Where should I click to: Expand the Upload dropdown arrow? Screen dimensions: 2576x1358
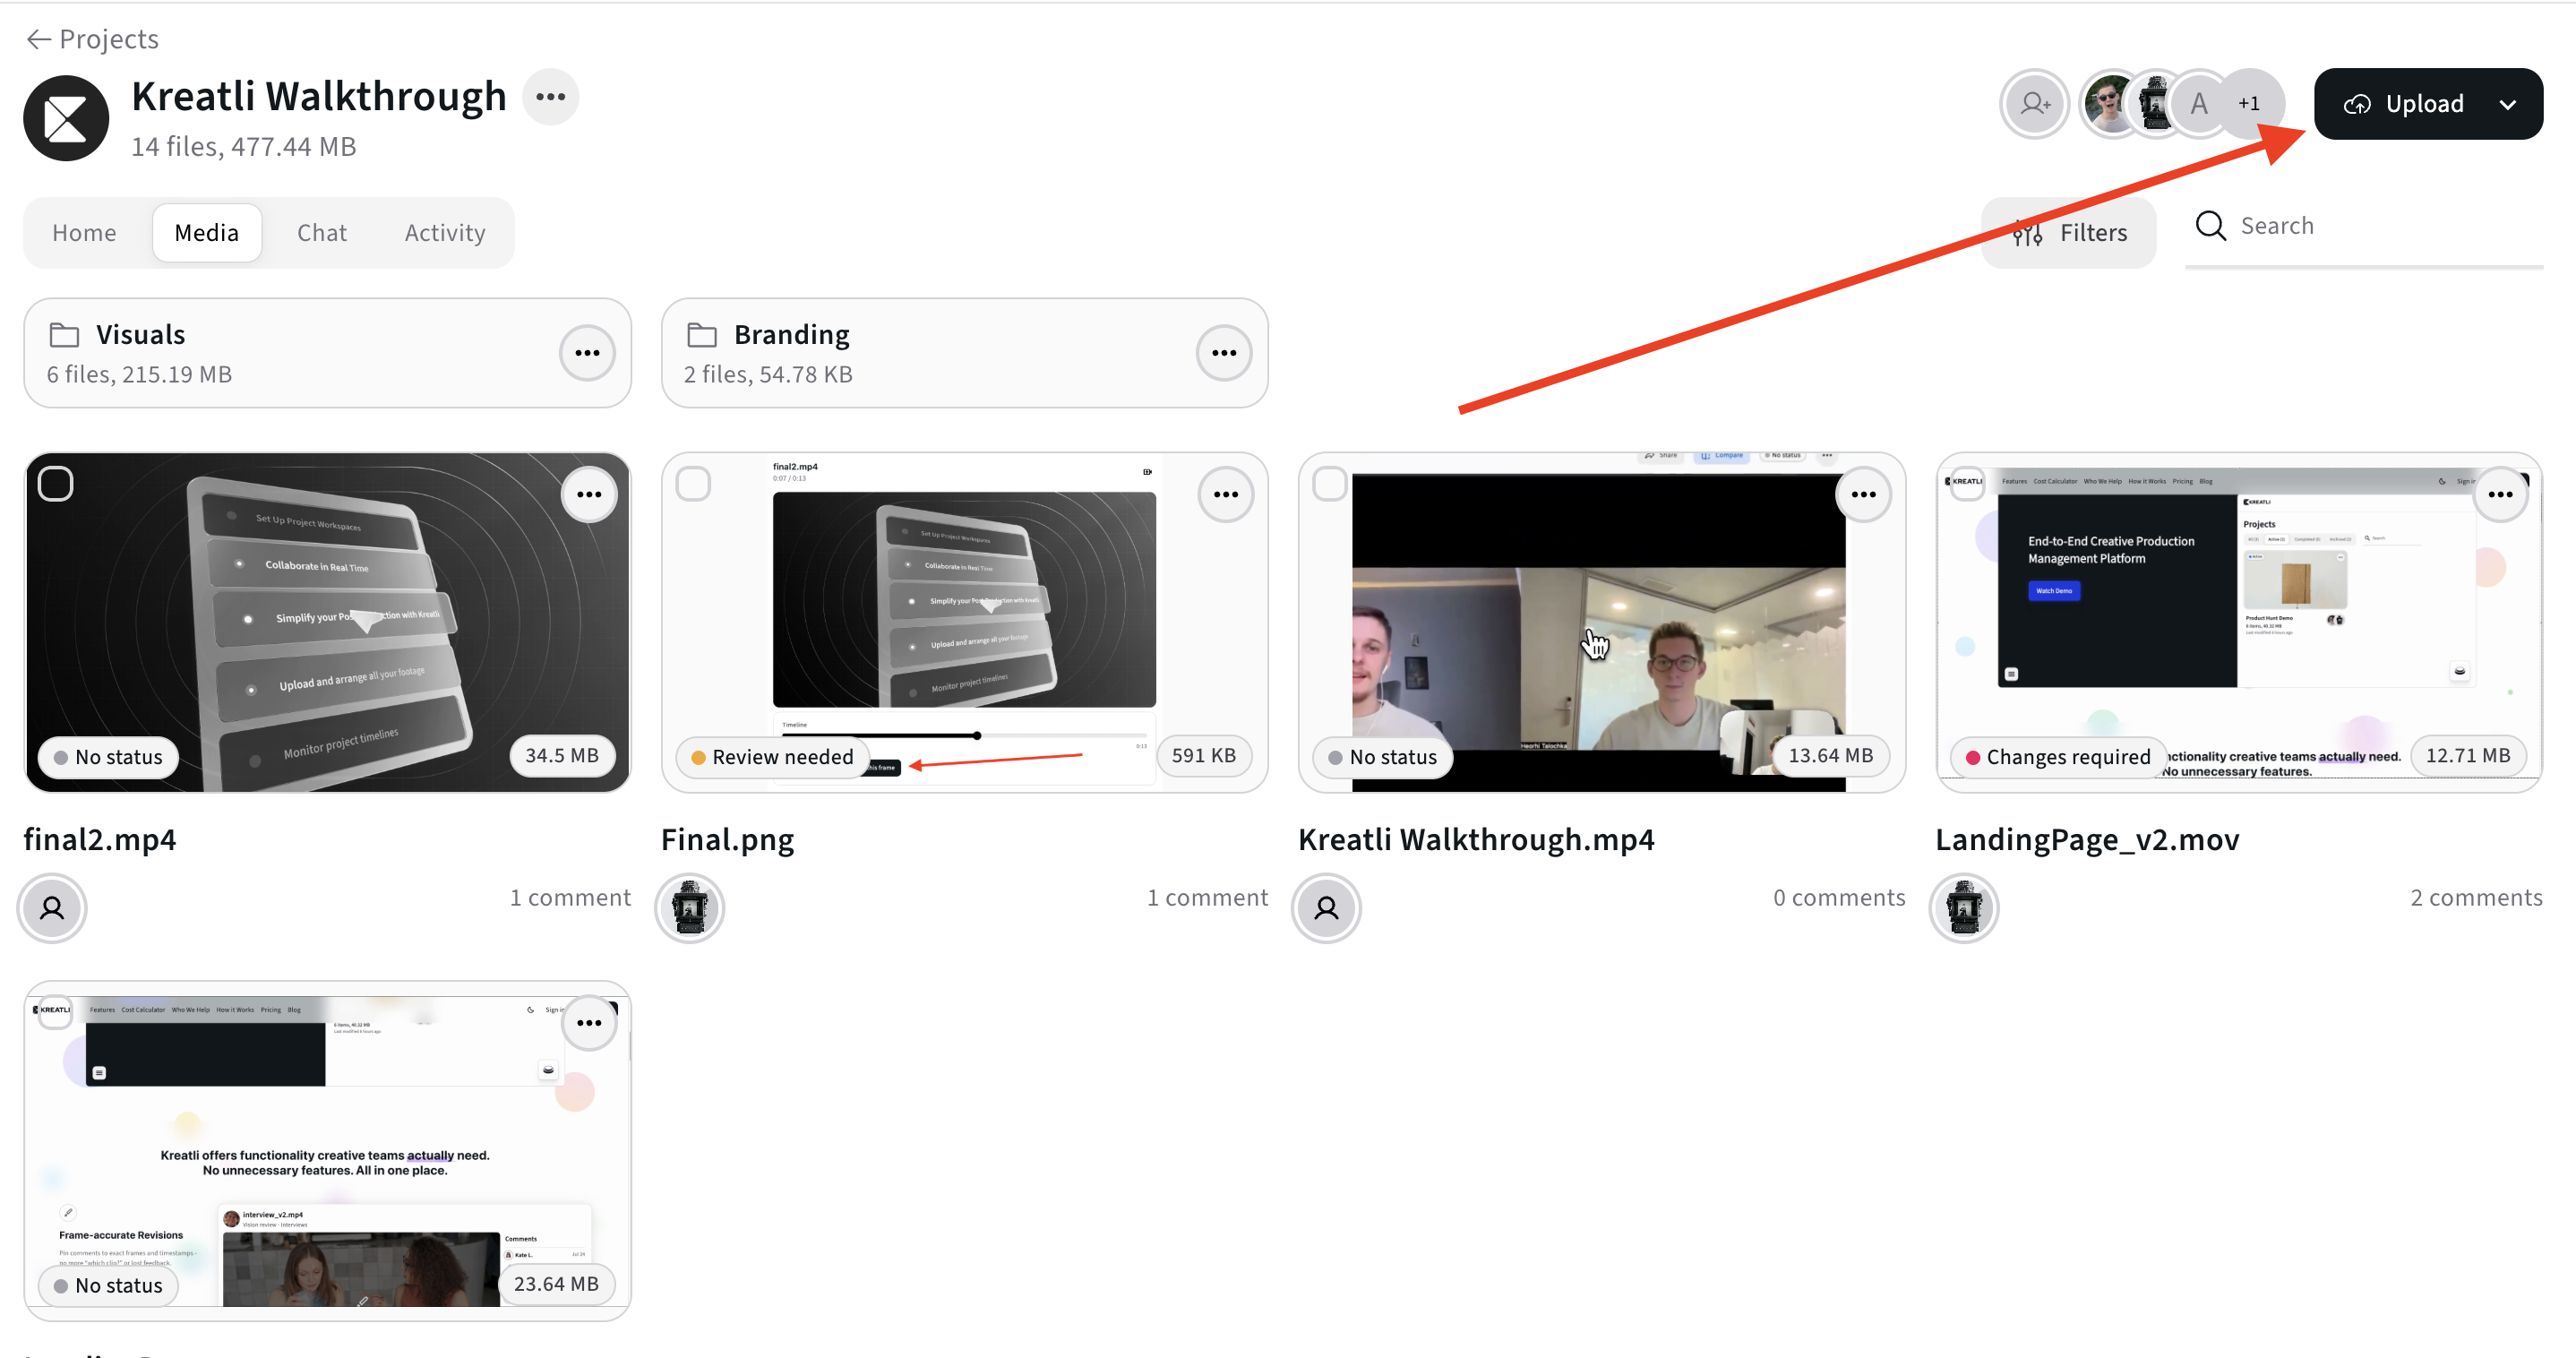(2507, 104)
